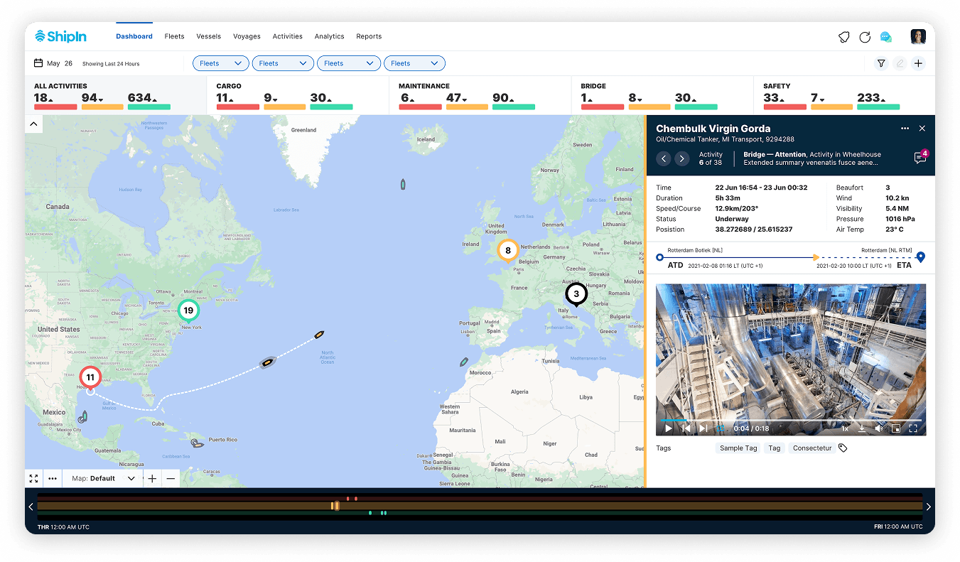The image size is (960, 562).
Task: Toggle picture-in-picture mode on the video
Action: 896,428
